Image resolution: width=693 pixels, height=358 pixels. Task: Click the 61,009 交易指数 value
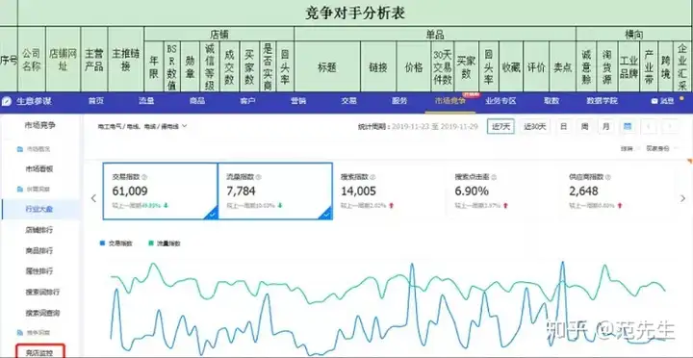[x=130, y=191]
